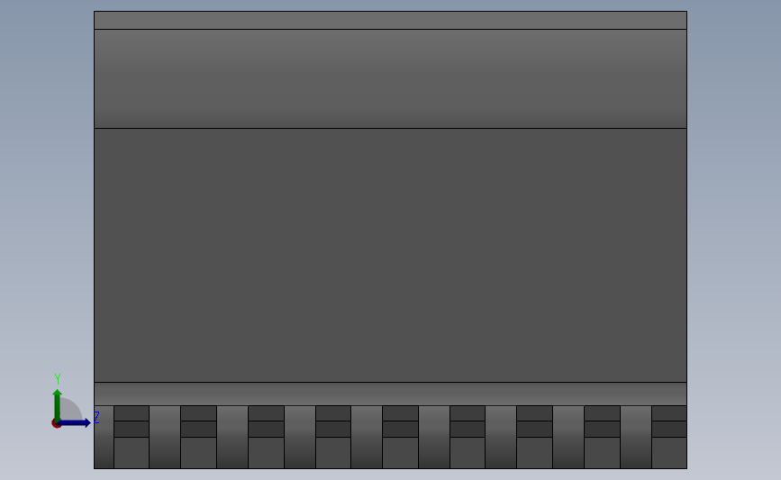Viewport: 781px width, 480px height.
Task: Click the red origin ball of the triad
Action: (55, 424)
